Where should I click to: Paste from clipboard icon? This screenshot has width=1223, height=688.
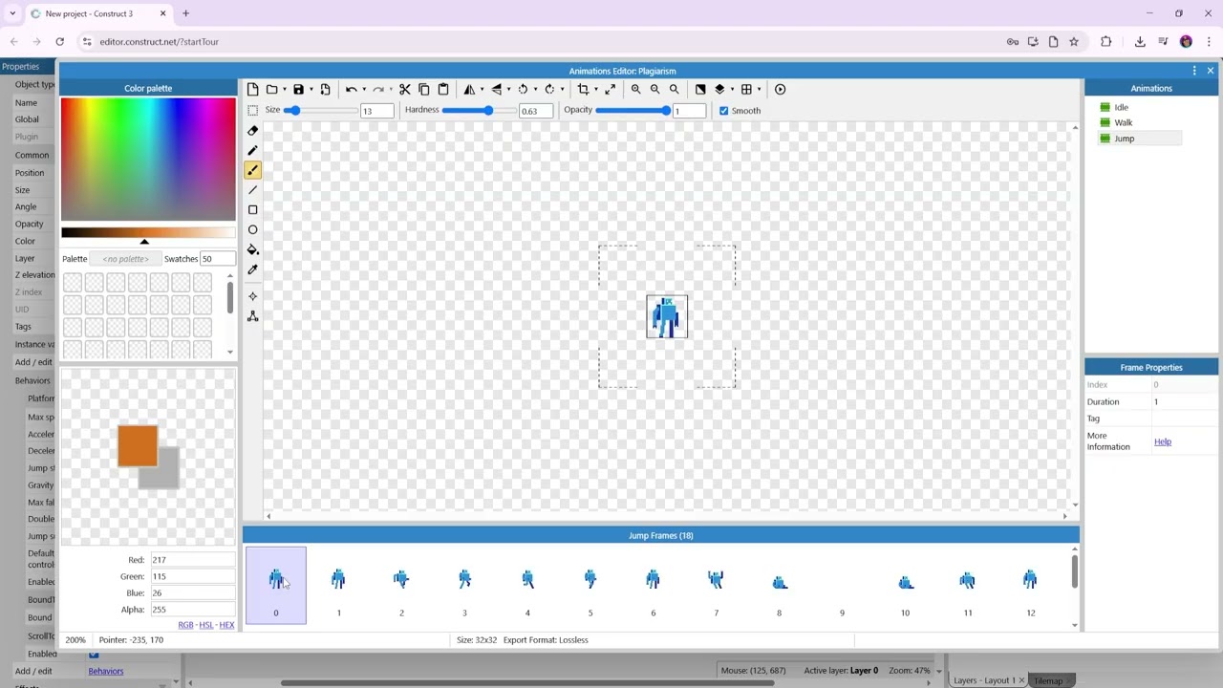[442, 89]
